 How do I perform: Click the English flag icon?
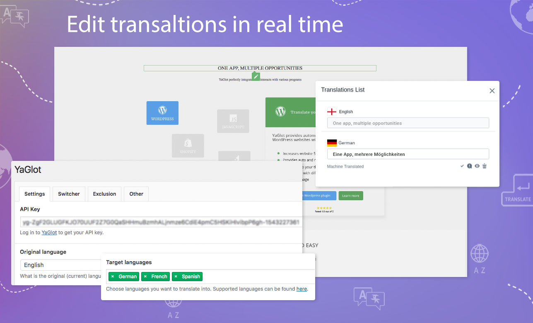(x=332, y=112)
